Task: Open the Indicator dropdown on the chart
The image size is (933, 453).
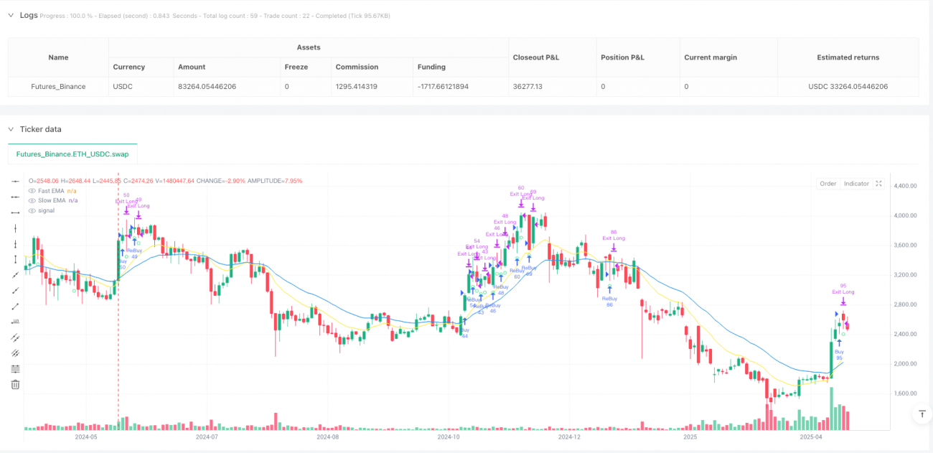Action: pos(855,183)
